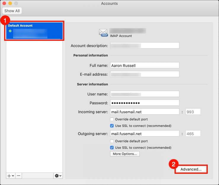Toggle Use SSL for incoming server
219x185 pixels.
tap(112, 126)
